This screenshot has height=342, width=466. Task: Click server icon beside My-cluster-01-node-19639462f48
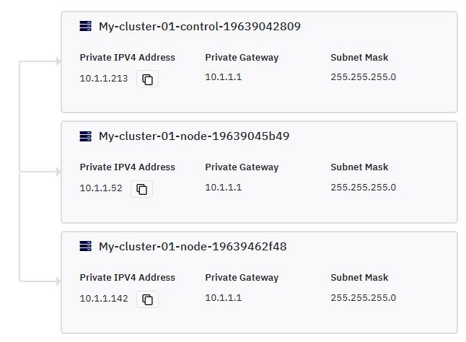click(86, 246)
